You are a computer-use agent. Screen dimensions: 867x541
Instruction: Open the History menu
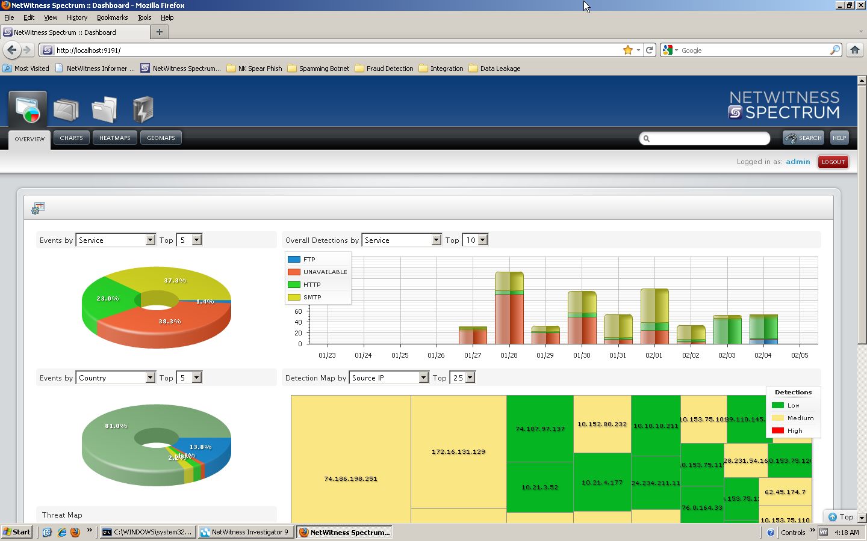pyautogui.click(x=77, y=17)
